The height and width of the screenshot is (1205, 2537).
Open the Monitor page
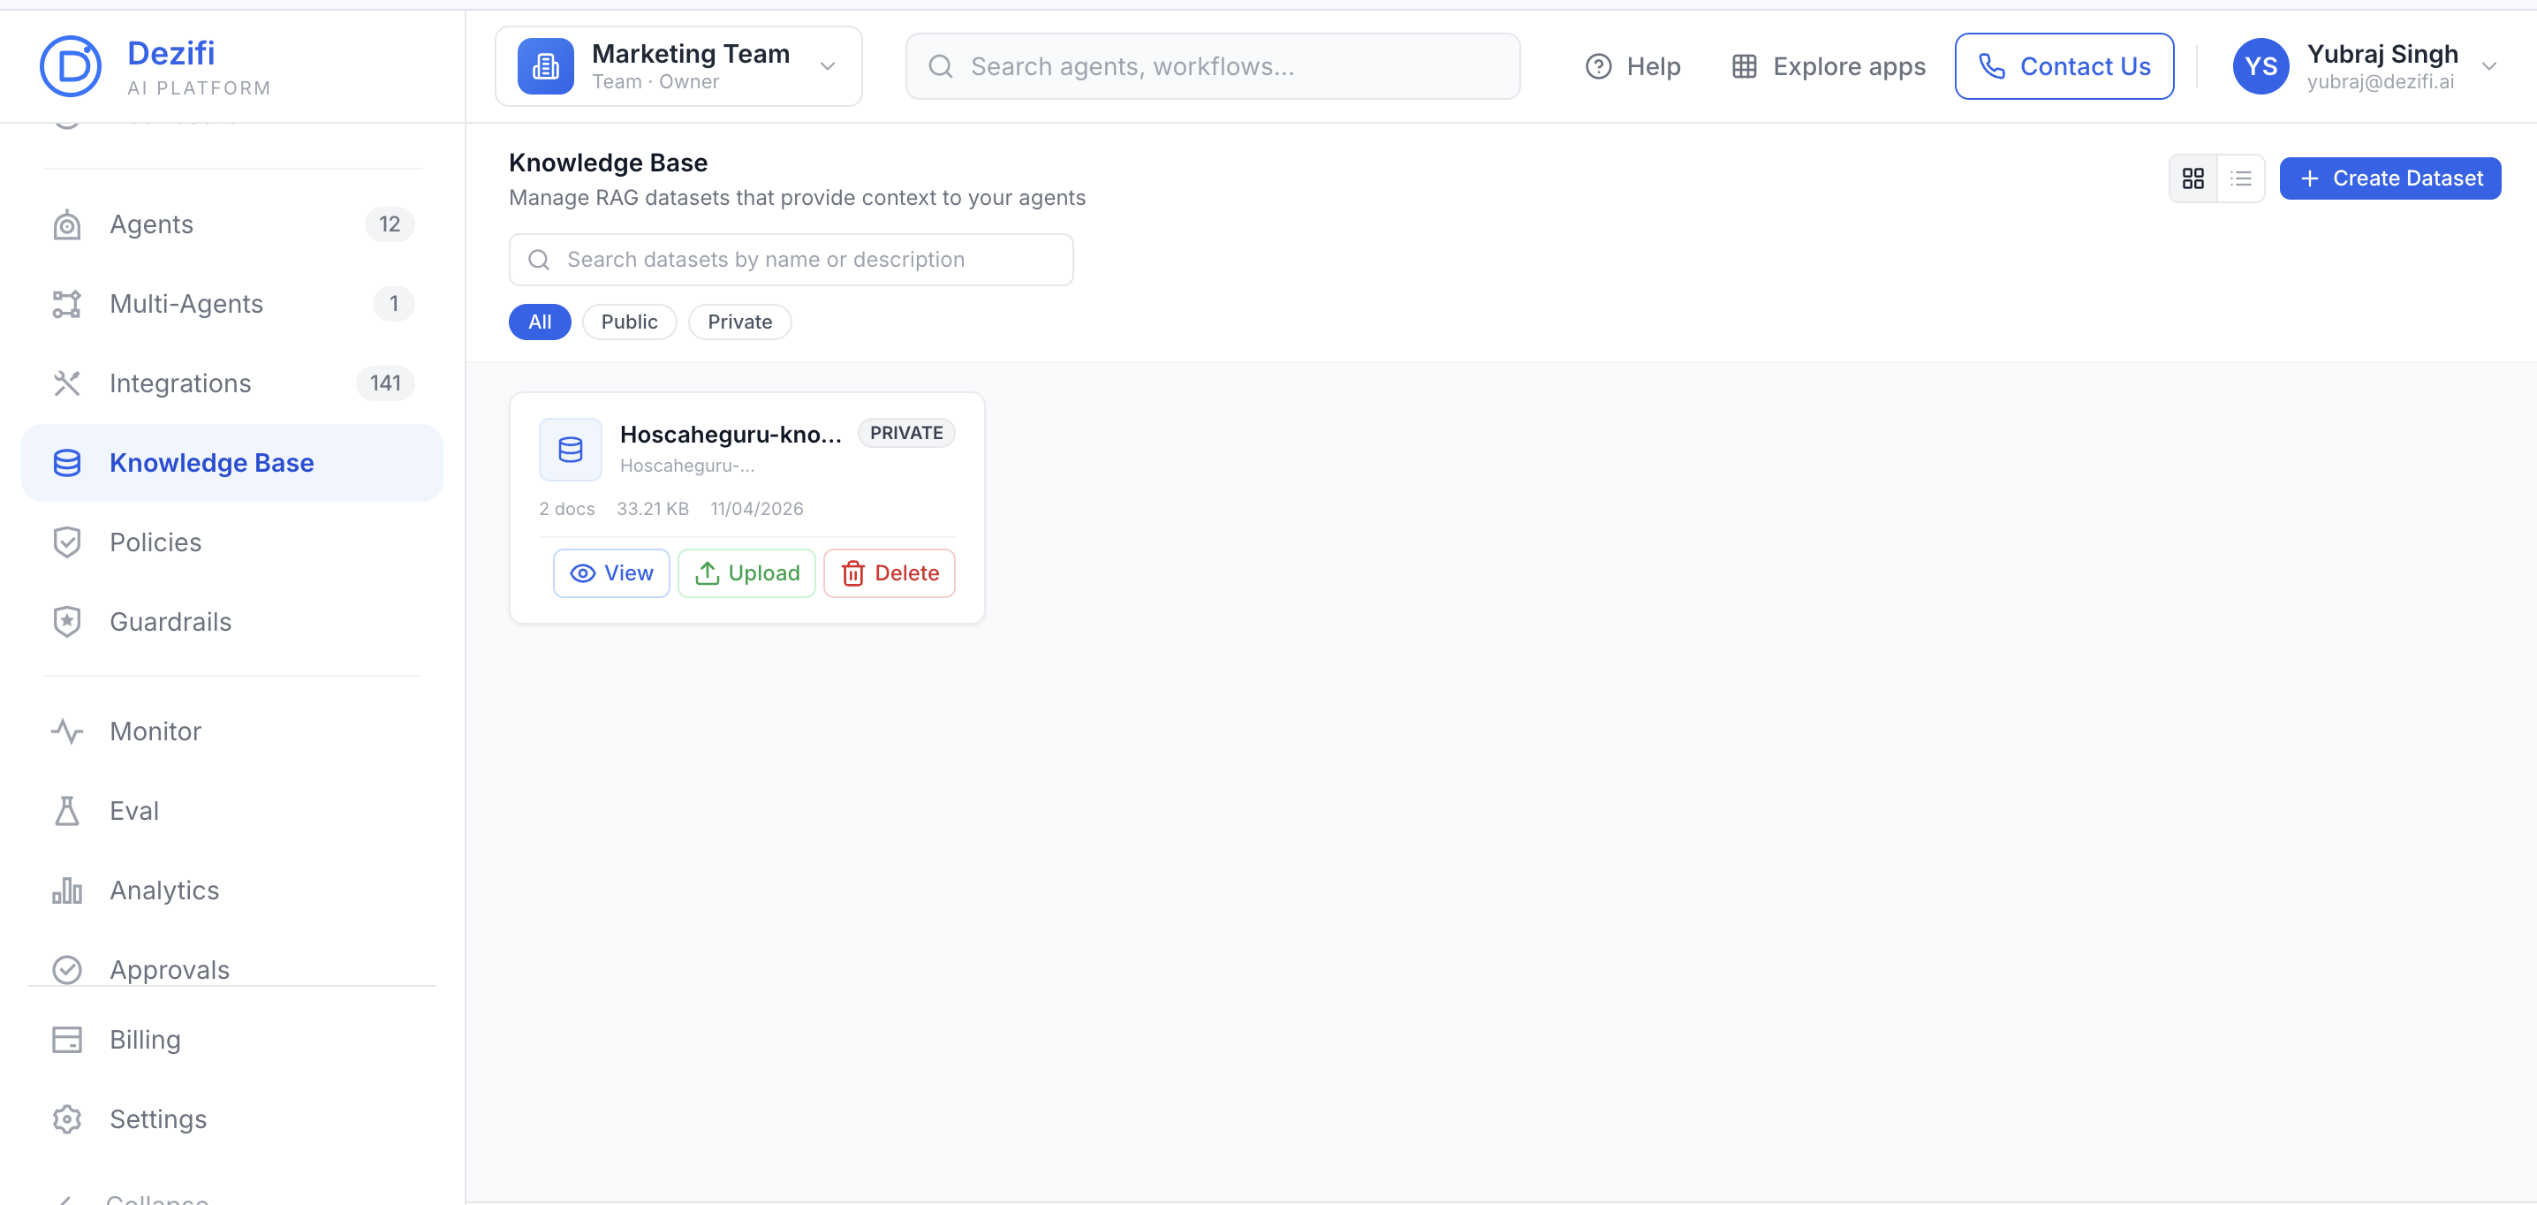[232, 731]
